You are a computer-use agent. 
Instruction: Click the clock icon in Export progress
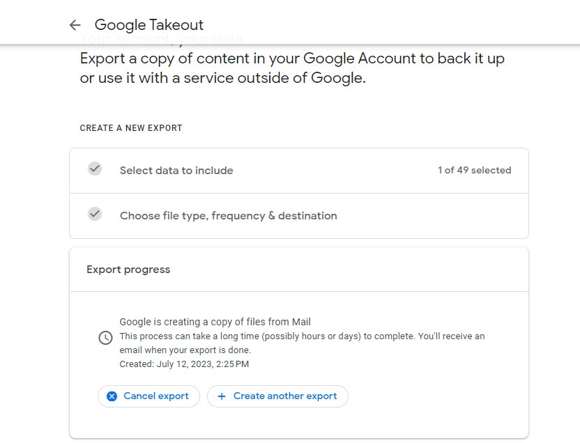105,338
